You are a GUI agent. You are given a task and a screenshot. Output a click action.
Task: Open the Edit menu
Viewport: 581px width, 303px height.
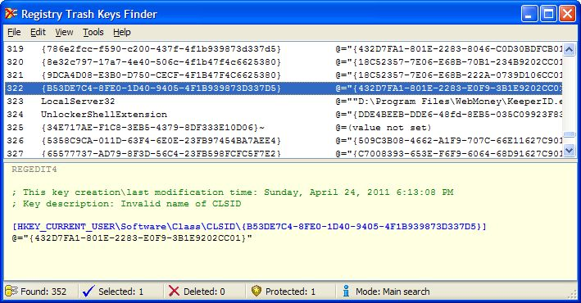38,32
